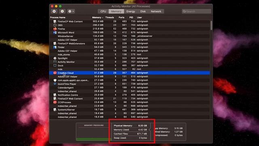Click the Physical Memory 8.00 GB value

(x=142, y=126)
